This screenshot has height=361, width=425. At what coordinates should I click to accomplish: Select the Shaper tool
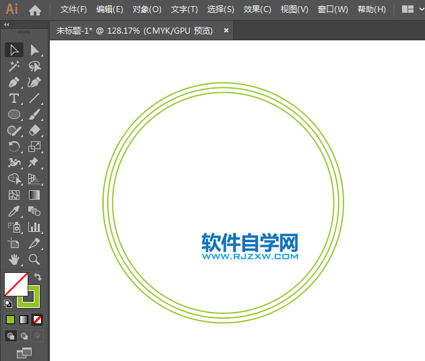coord(14,130)
